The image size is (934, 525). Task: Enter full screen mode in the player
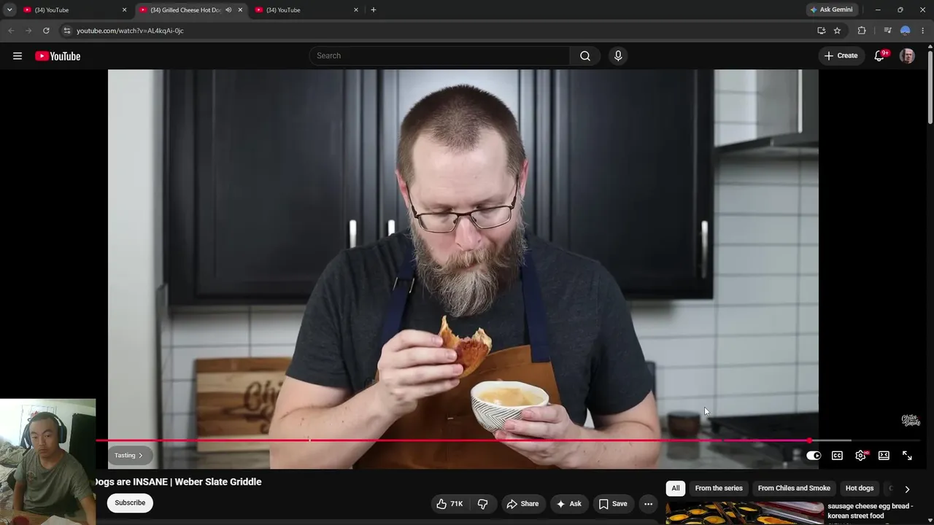[x=907, y=456]
